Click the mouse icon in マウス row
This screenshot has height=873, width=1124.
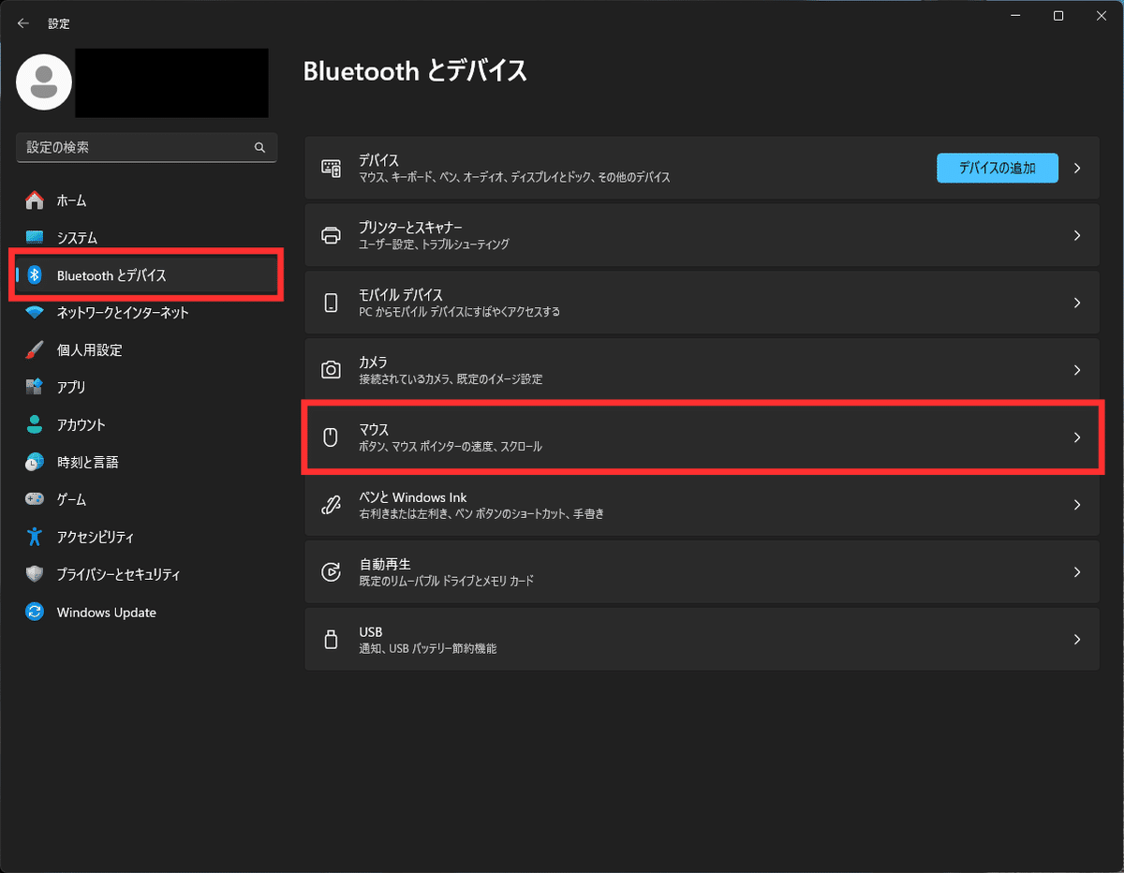coord(331,437)
